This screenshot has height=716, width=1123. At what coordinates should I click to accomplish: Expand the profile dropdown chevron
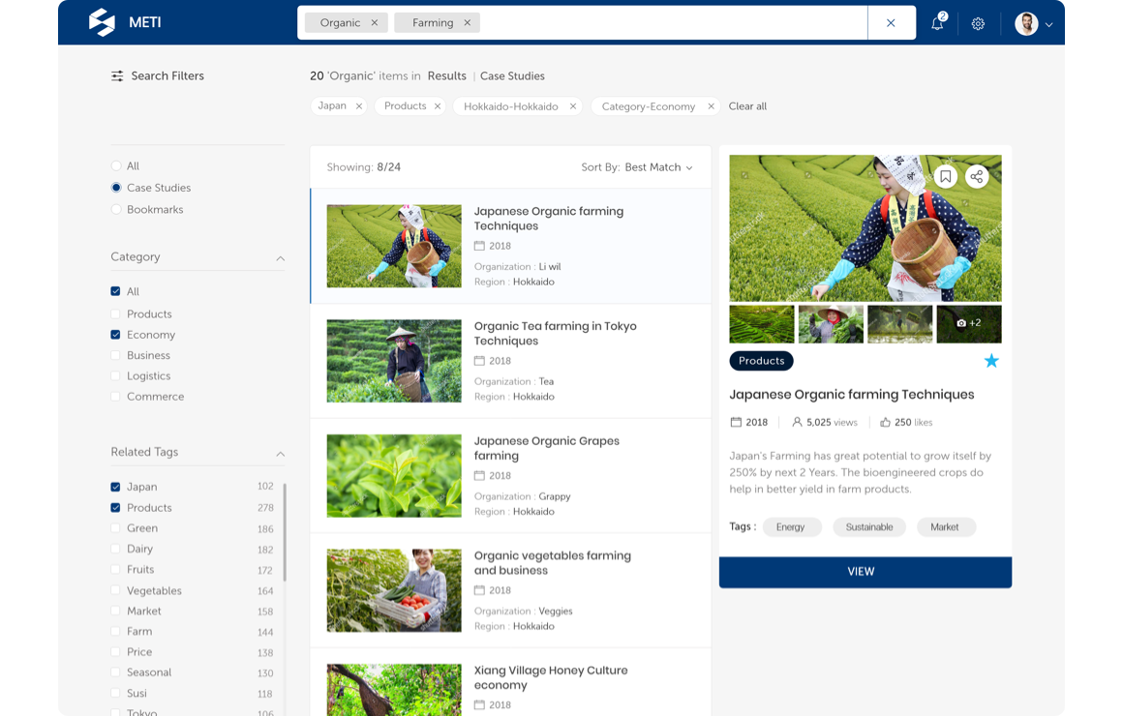[x=1048, y=24]
